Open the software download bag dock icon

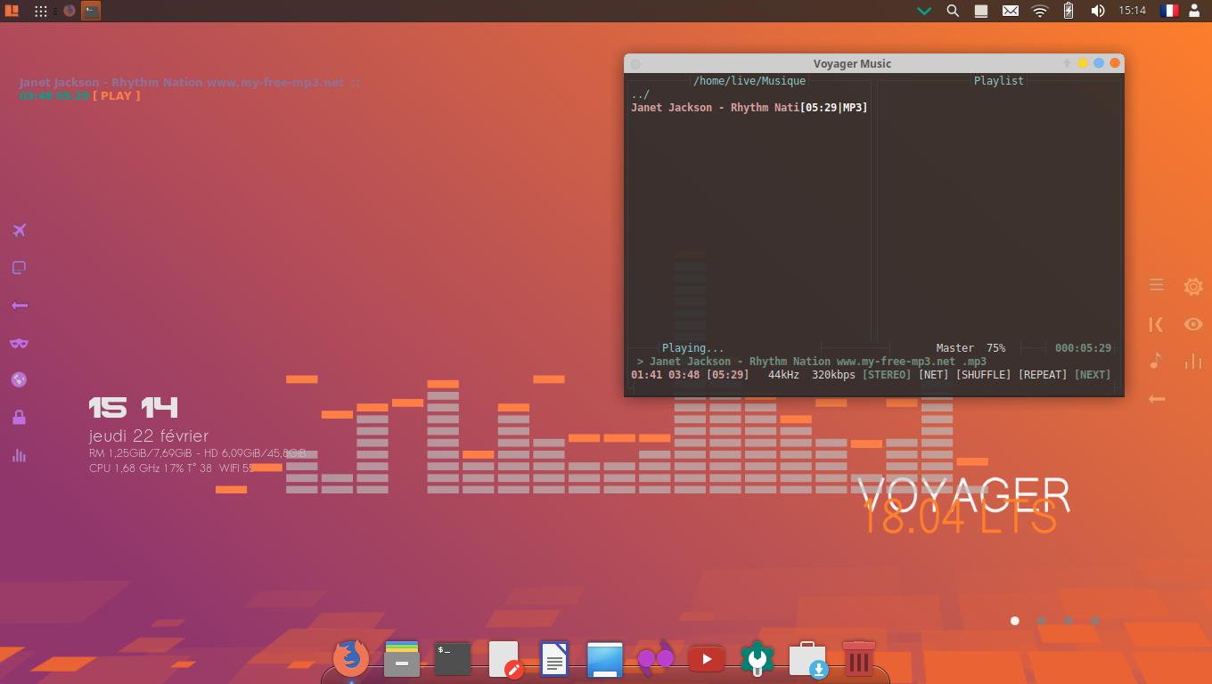808,660
